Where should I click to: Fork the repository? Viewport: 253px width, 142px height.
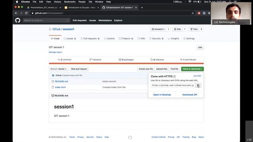coord(194,29)
